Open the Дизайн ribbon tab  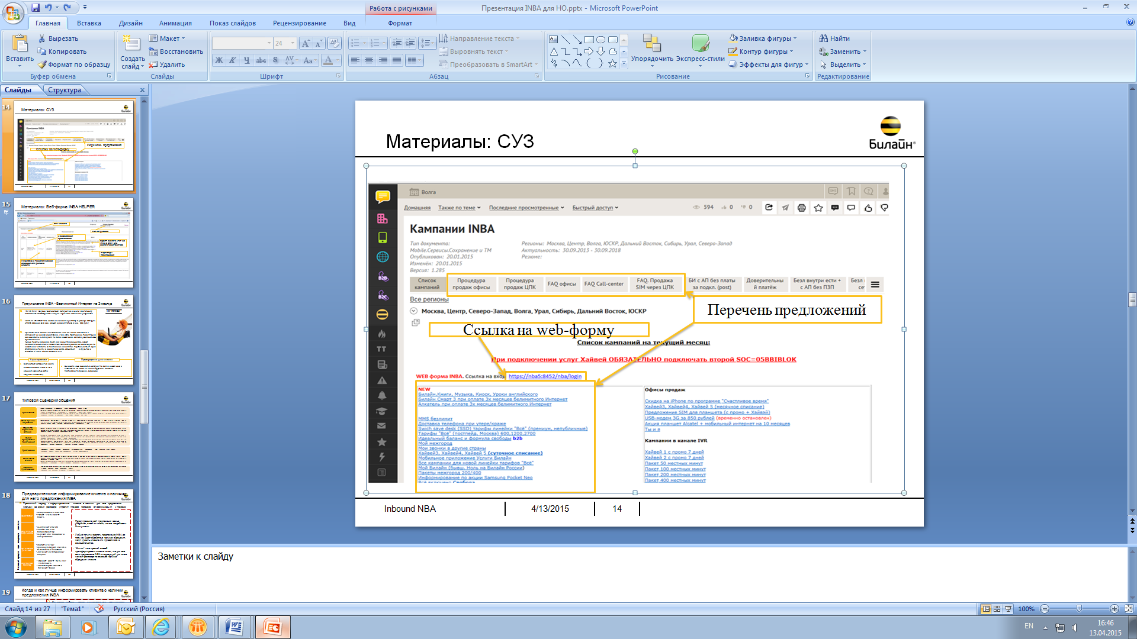point(131,23)
